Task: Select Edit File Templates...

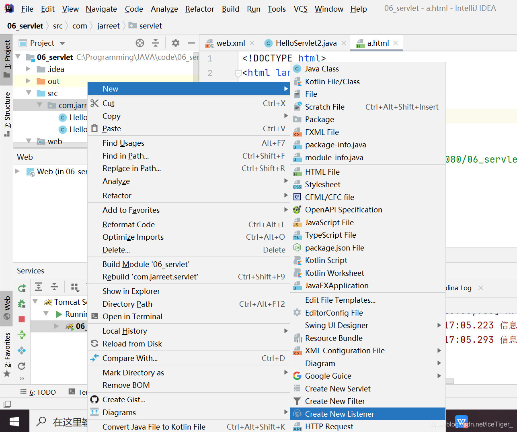Action: (x=368, y=300)
